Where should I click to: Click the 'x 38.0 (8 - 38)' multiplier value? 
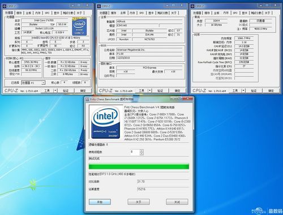(x=31, y=66)
